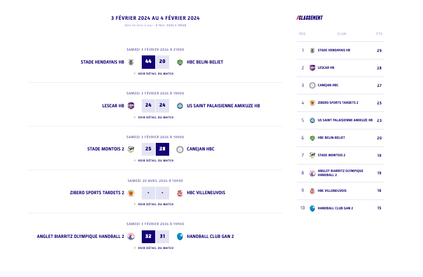Click Handball Club Gan 2 match logo
The image size is (423, 277).
point(180,236)
